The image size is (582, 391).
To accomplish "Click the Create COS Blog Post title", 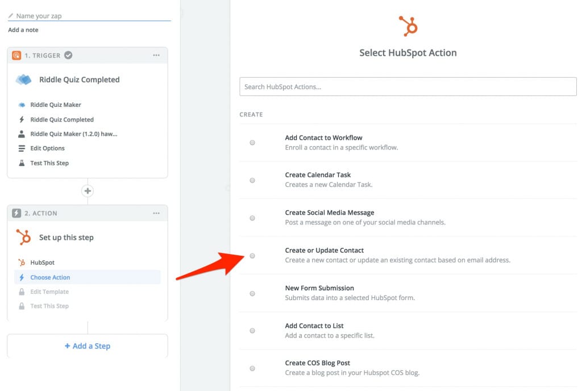I will pyautogui.click(x=317, y=363).
